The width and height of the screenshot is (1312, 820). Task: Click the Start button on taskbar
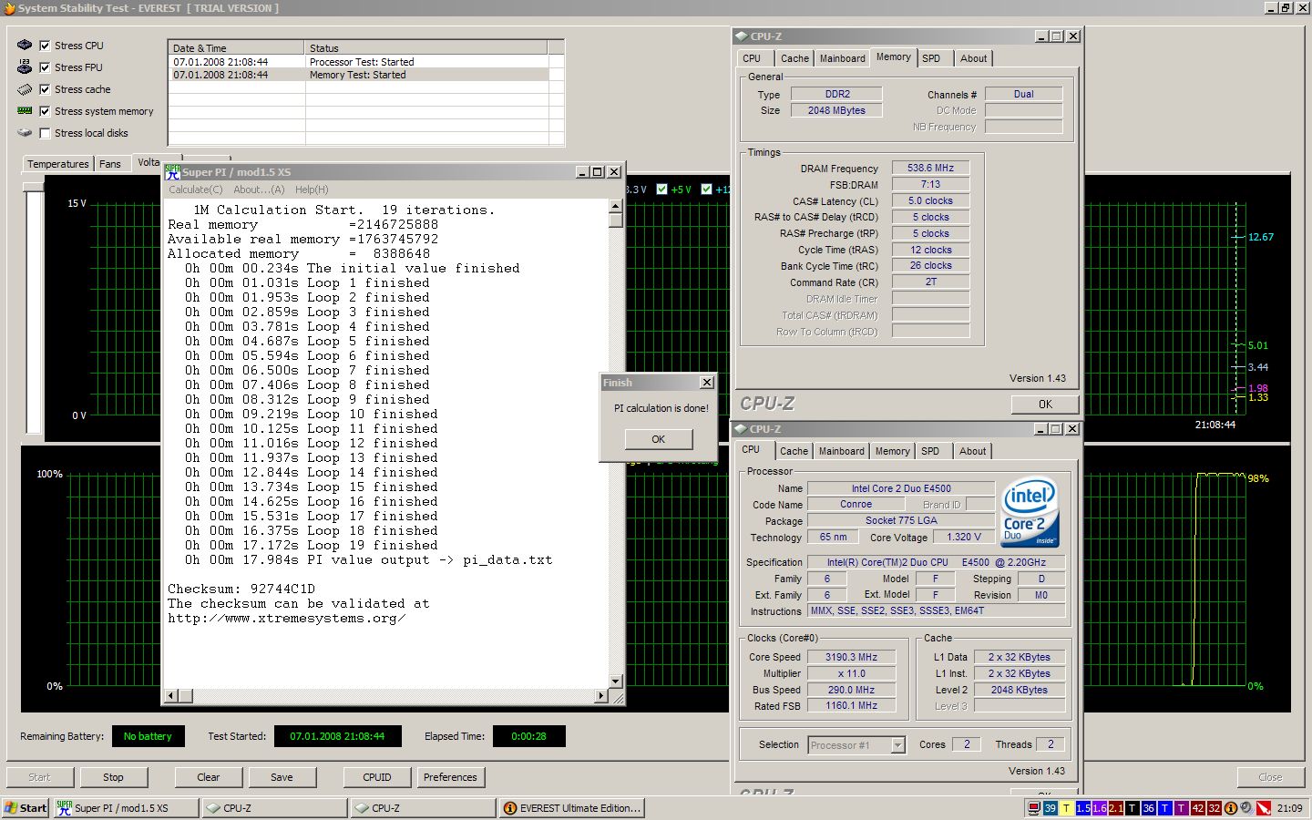click(x=26, y=808)
